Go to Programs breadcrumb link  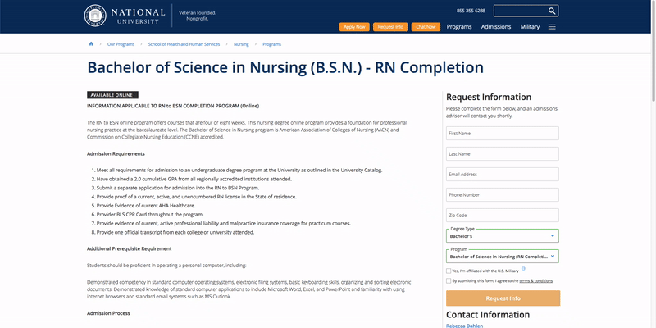pyautogui.click(x=272, y=44)
